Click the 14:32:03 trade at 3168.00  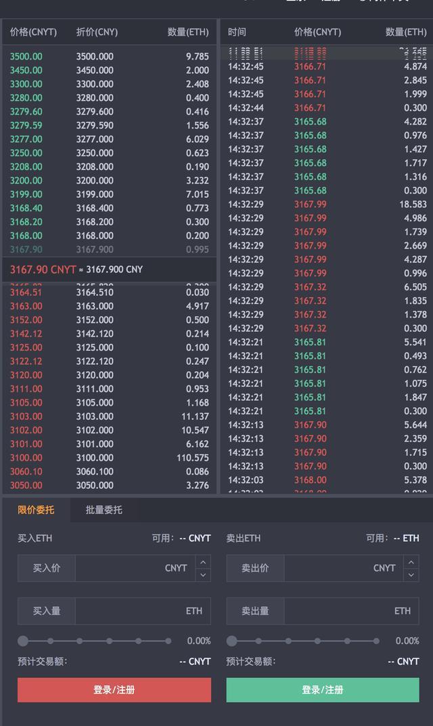(327, 480)
